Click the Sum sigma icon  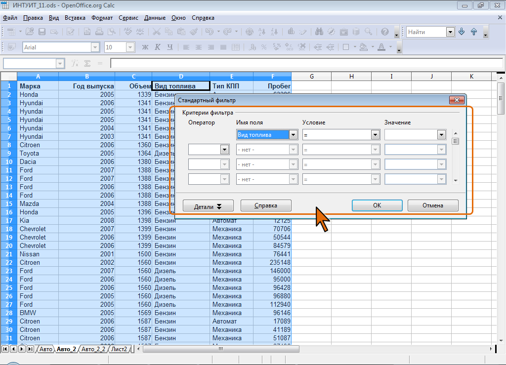tap(87, 63)
